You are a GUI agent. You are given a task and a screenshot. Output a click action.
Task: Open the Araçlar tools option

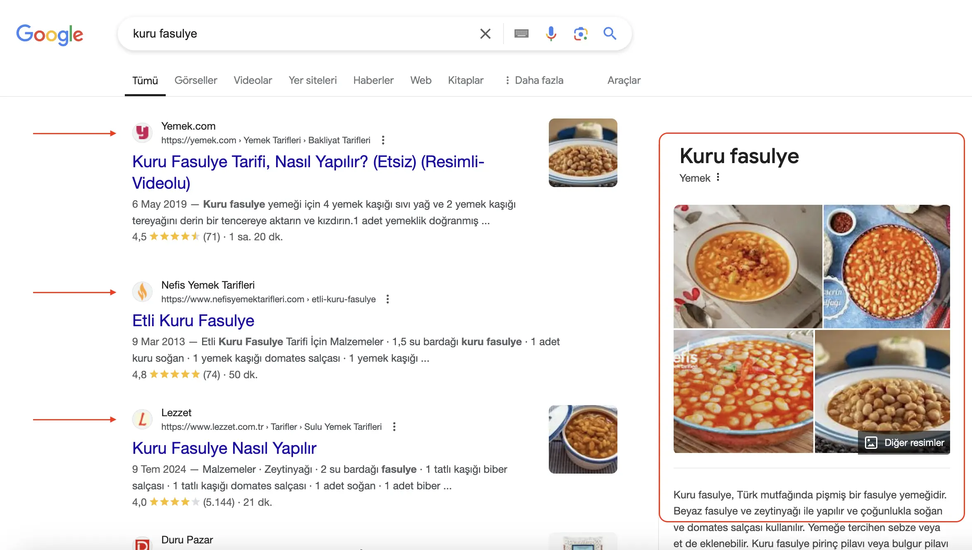[624, 80]
